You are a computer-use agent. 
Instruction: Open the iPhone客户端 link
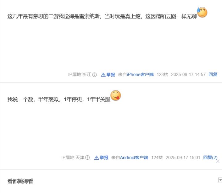click(140, 75)
